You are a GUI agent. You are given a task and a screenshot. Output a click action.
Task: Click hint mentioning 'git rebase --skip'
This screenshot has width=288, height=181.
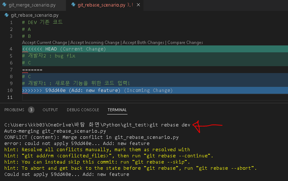[x=97, y=162]
